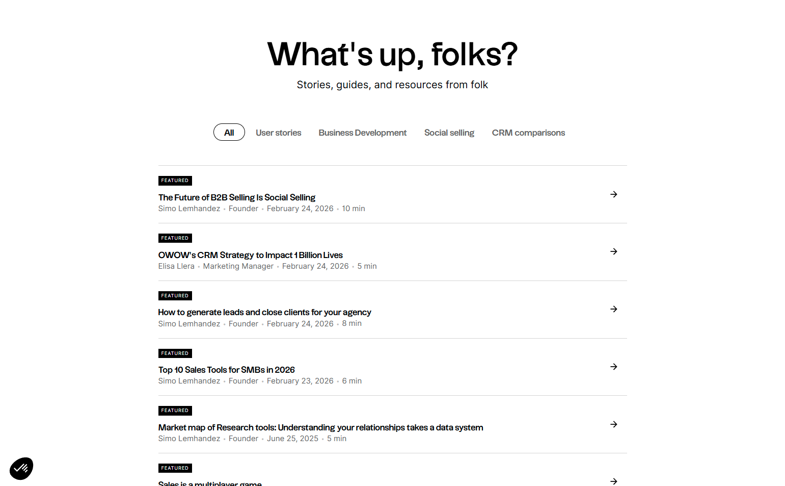Click the arrow for the Market map article
This screenshot has width=785, height=486.
pyautogui.click(x=613, y=424)
